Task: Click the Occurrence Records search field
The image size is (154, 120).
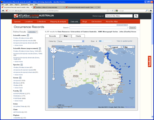Action: point(98,27)
